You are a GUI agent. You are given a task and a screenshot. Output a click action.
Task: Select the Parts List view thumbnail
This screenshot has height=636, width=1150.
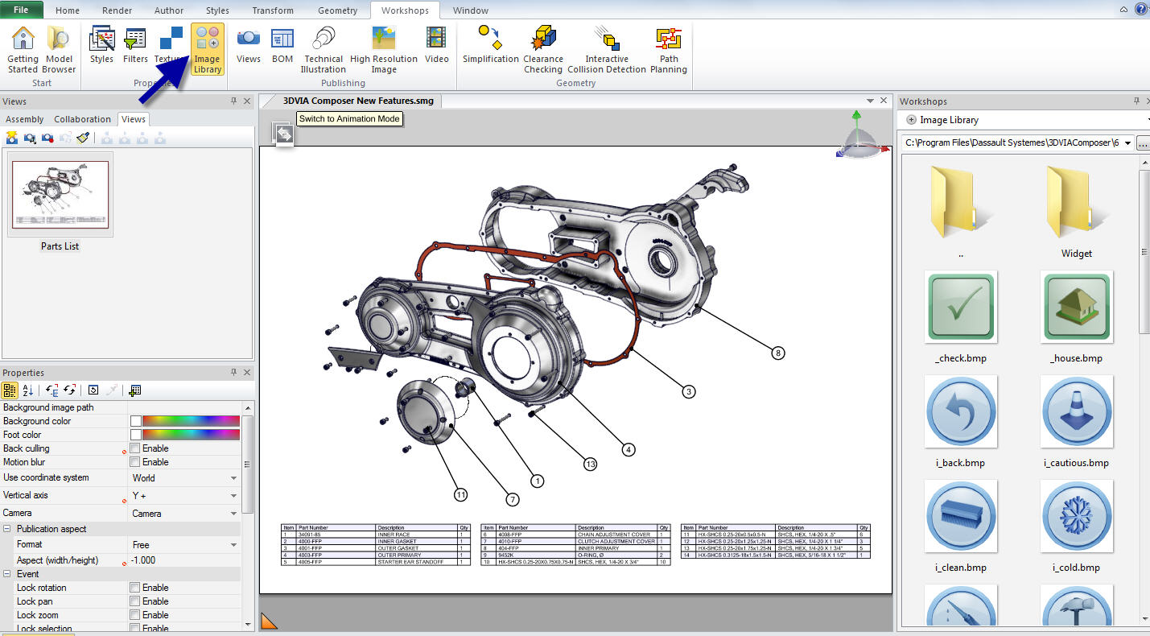click(60, 195)
